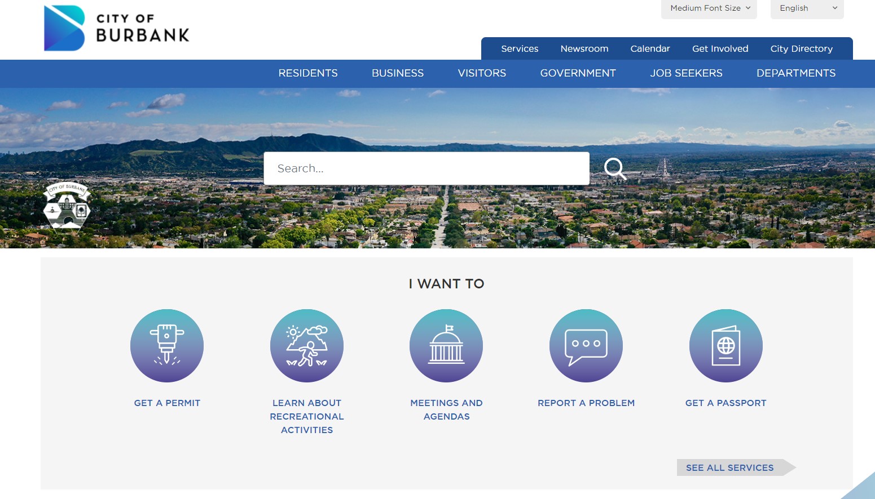
Task: Open the Departments menu item
Action: [795, 73]
